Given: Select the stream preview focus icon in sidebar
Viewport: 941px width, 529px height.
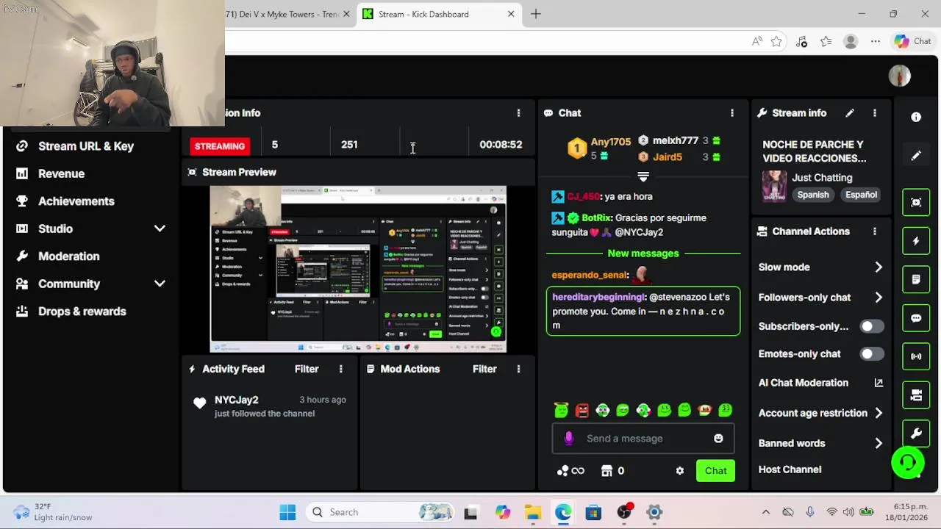Looking at the screenshot, I should pyautogui.click(x=916, y=202).
